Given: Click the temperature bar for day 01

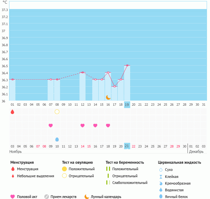Looking at the screenshot, I should 12,90.
